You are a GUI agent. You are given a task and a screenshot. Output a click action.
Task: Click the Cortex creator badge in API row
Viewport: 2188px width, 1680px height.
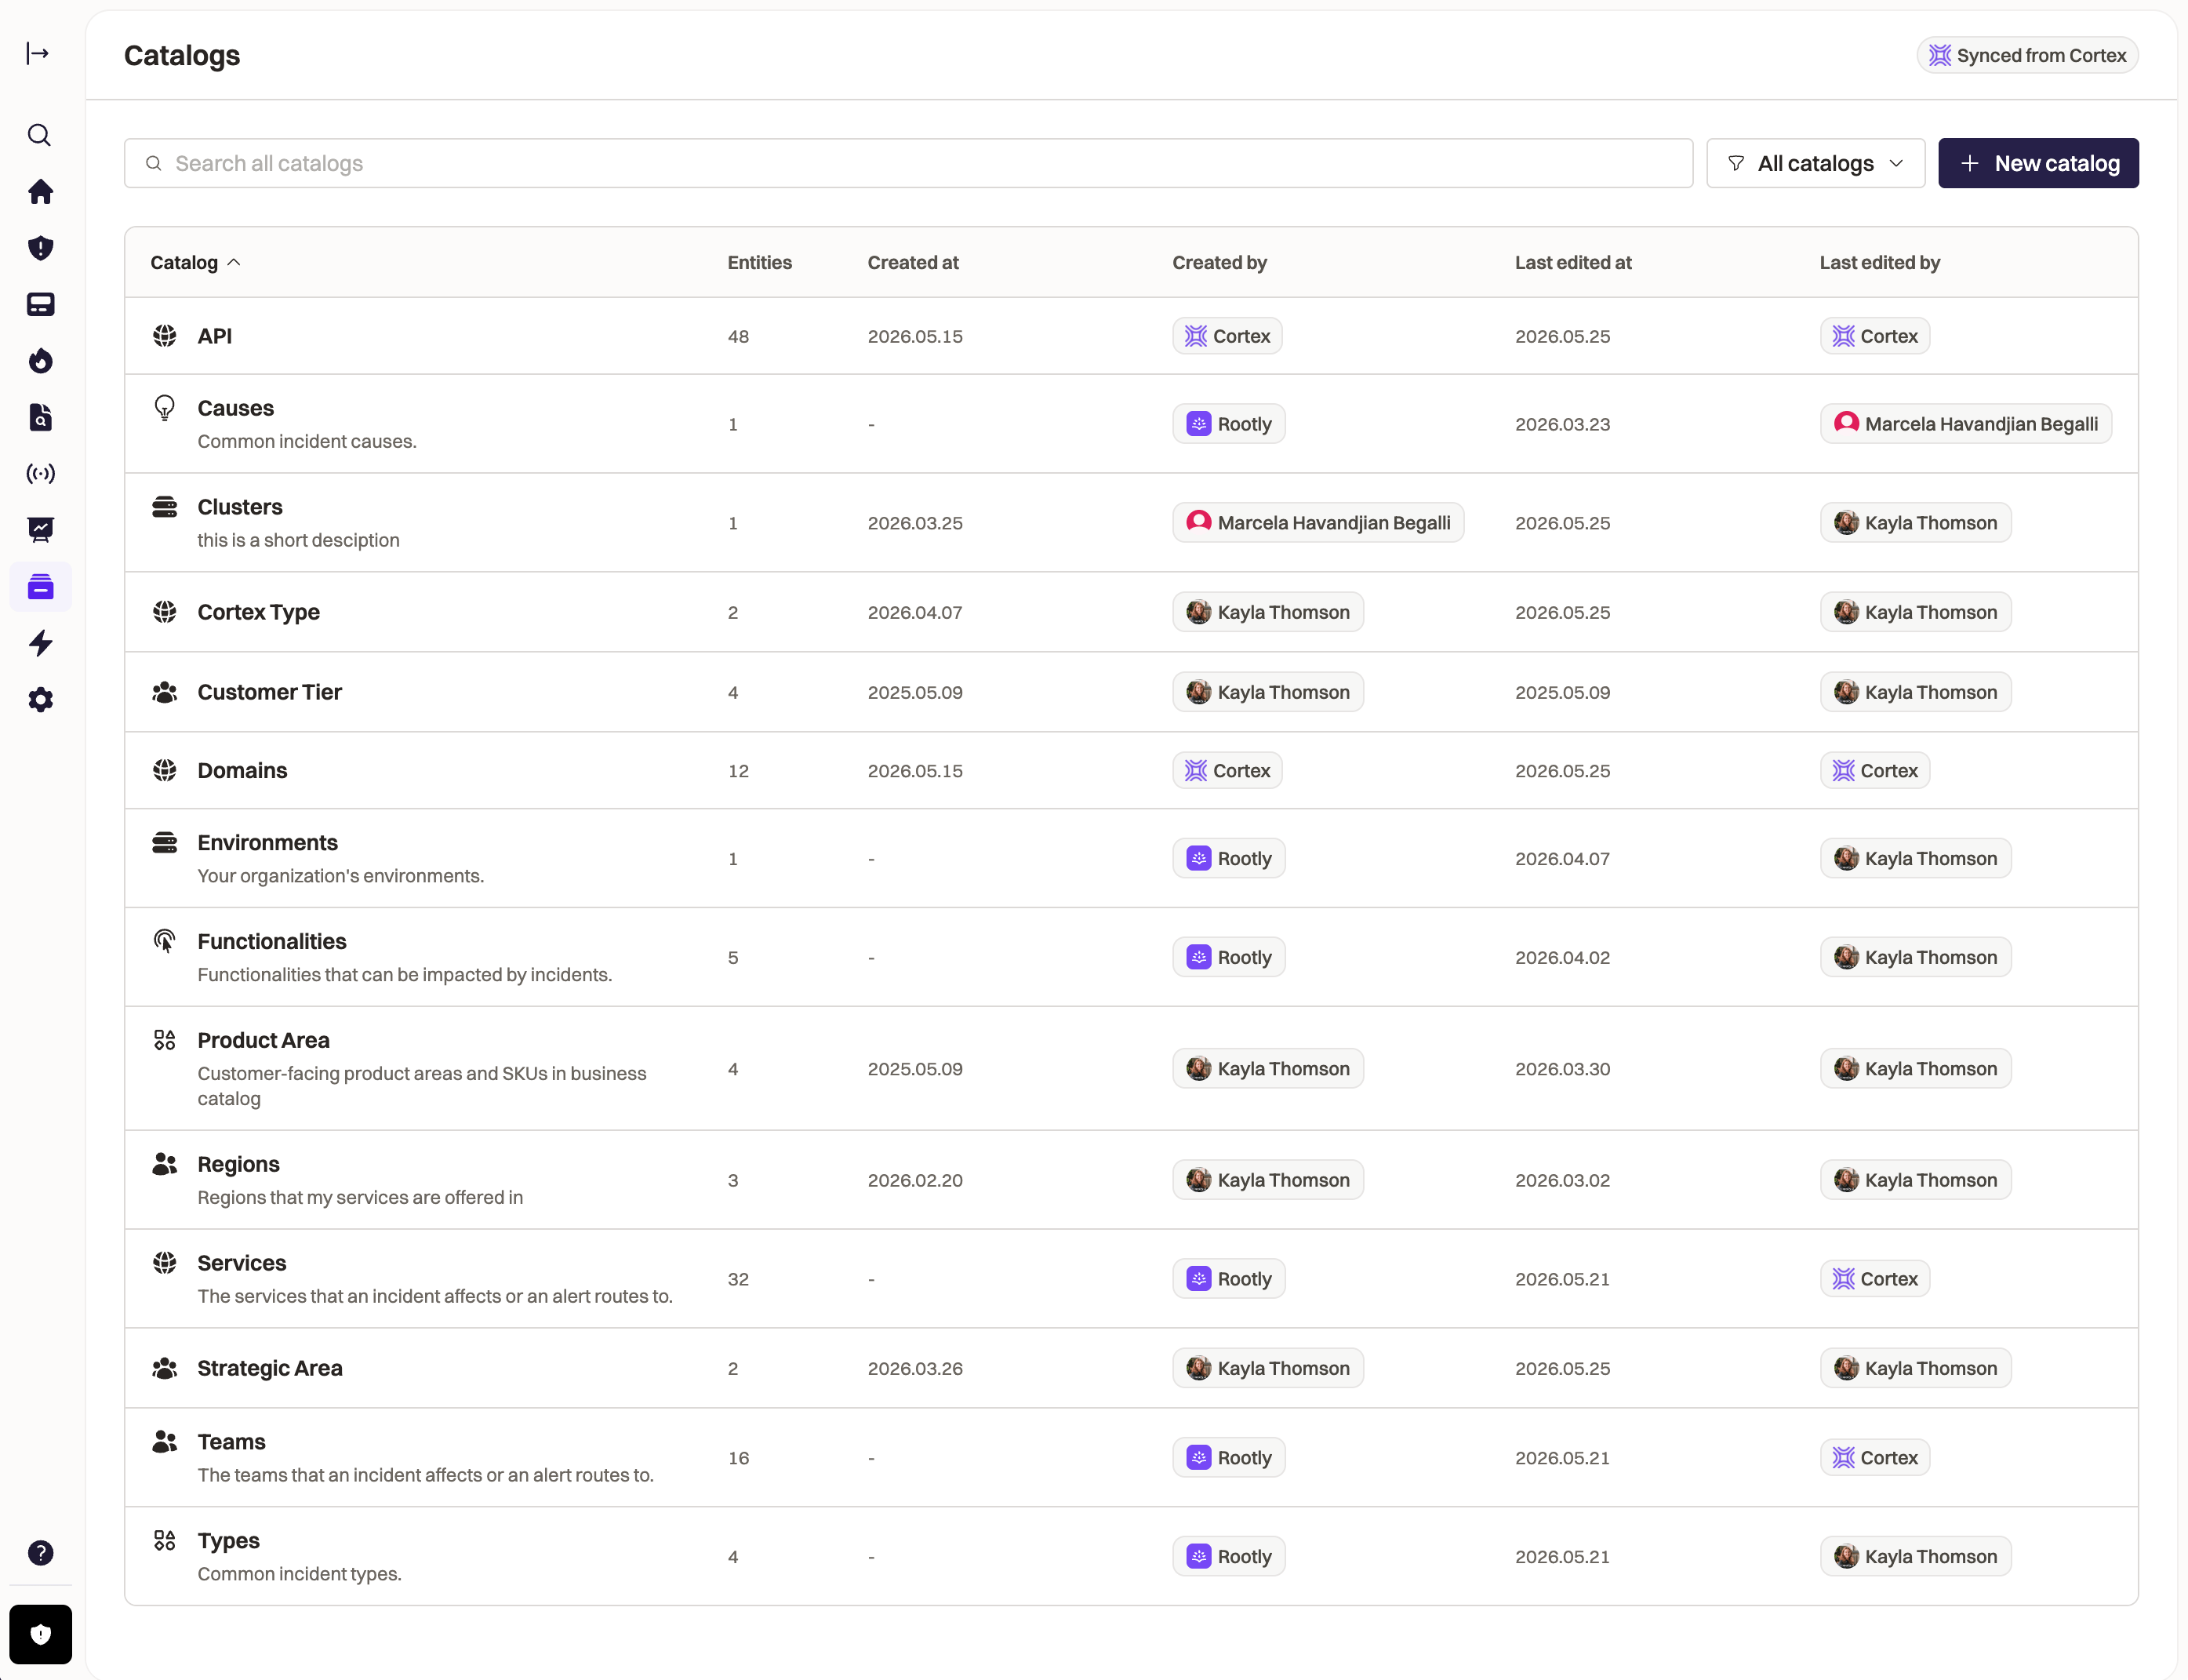click(x=1227, y=336)
